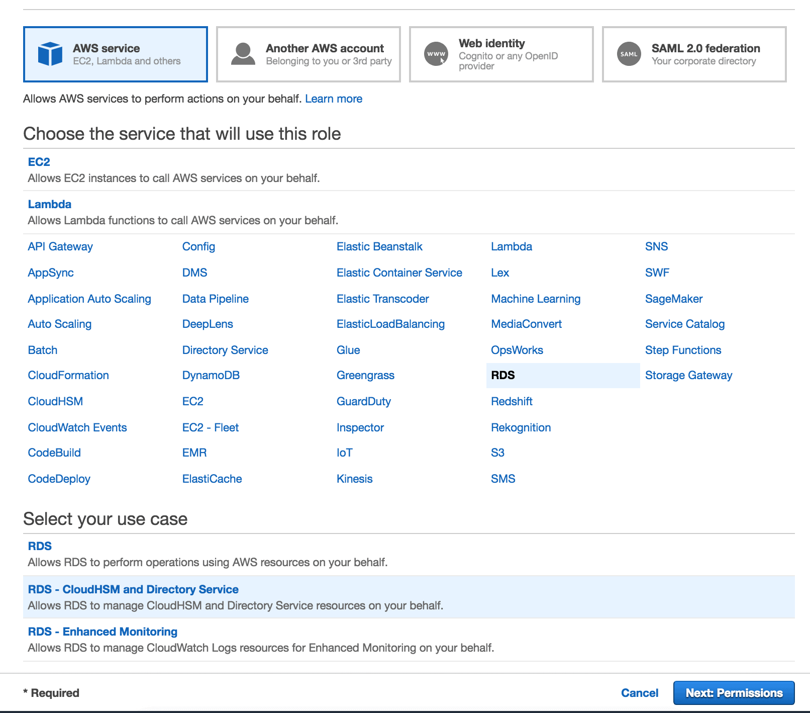Select SNS service
Viewport: 810px width, 713px height.
(656, 246)
